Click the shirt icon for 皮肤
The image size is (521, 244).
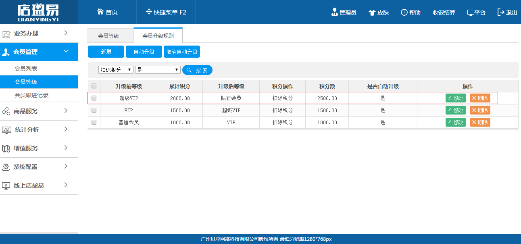[x=372, y=13]
